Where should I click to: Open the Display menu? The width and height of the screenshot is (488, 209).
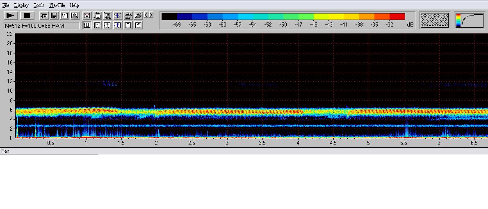point(21,5)
